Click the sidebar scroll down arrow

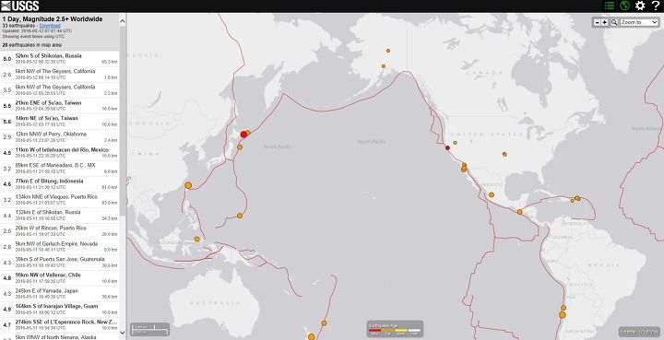click(x=123, y=333)
